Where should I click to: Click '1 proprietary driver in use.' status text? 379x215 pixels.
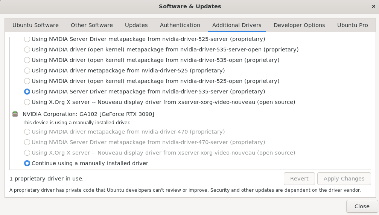[x=46, y=179]
